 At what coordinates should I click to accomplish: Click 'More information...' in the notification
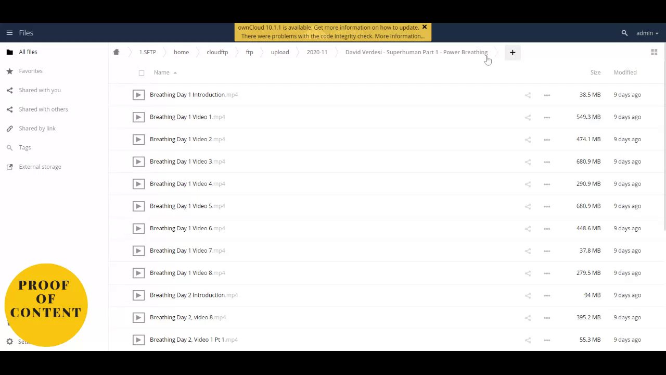pos(400,36)
